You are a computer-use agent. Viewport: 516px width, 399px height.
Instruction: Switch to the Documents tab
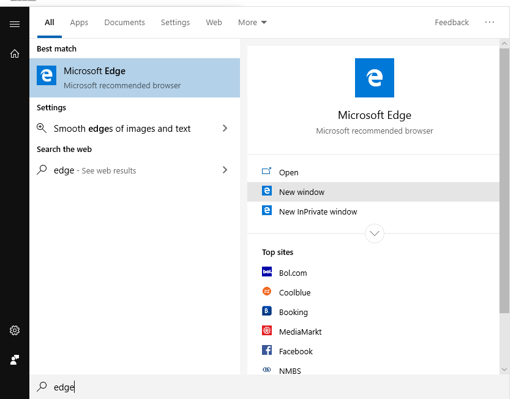[124, 23]
